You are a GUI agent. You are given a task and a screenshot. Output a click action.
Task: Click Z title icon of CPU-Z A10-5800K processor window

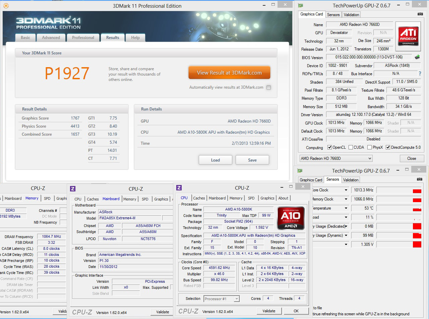[x=179, y=188]
